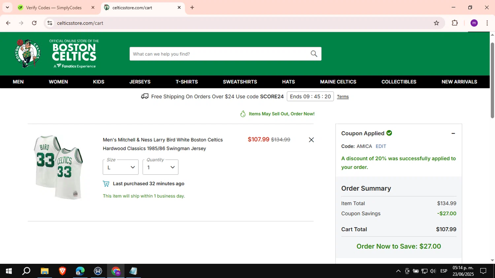The width and height of the screenshot is (495, 278).
Task: Open a new browser tab
Action: click(x=192, y=8)
